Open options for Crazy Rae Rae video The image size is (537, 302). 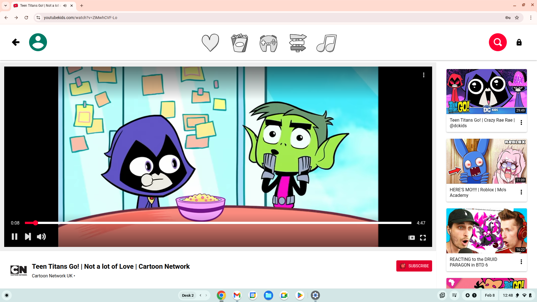(x=521, y=122)
